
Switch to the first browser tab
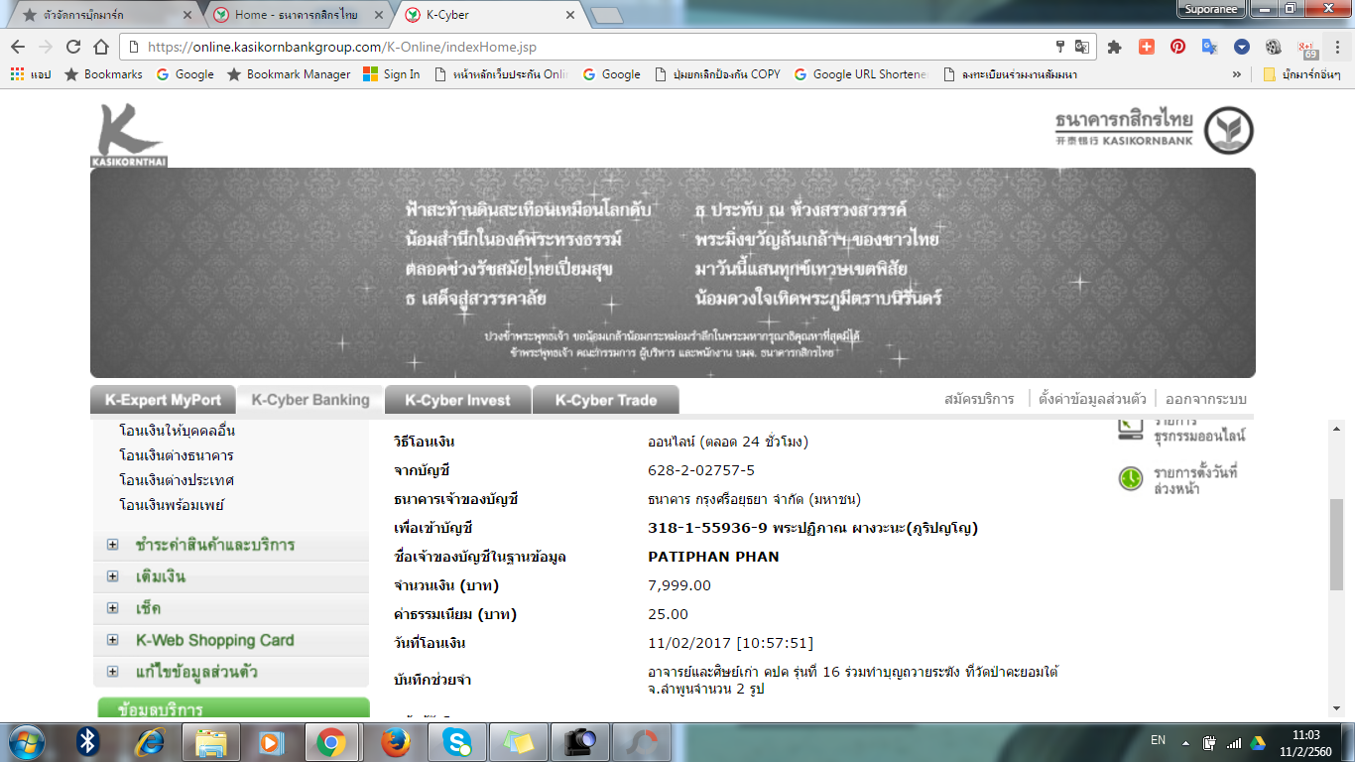104,15
